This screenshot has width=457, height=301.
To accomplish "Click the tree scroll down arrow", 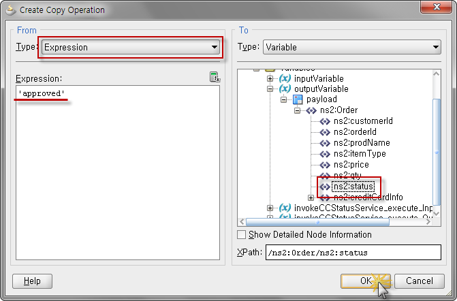I will tap(437, 214).
